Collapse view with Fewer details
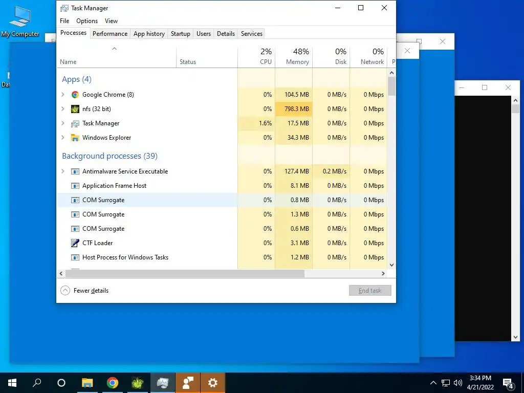The height and width of the screenshot is (393, 524). (x=84, y=291)
